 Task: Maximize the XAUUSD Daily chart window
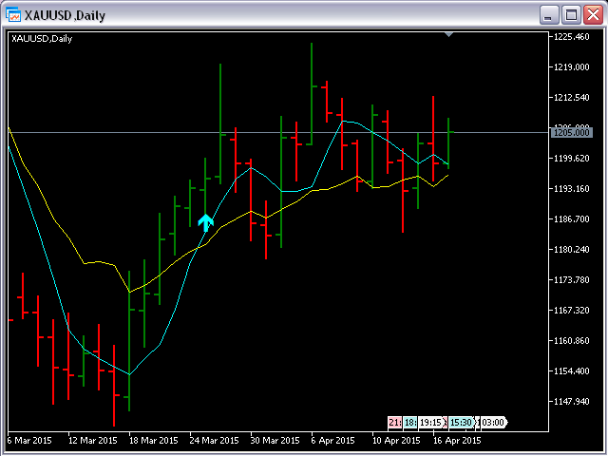(571, 15)
